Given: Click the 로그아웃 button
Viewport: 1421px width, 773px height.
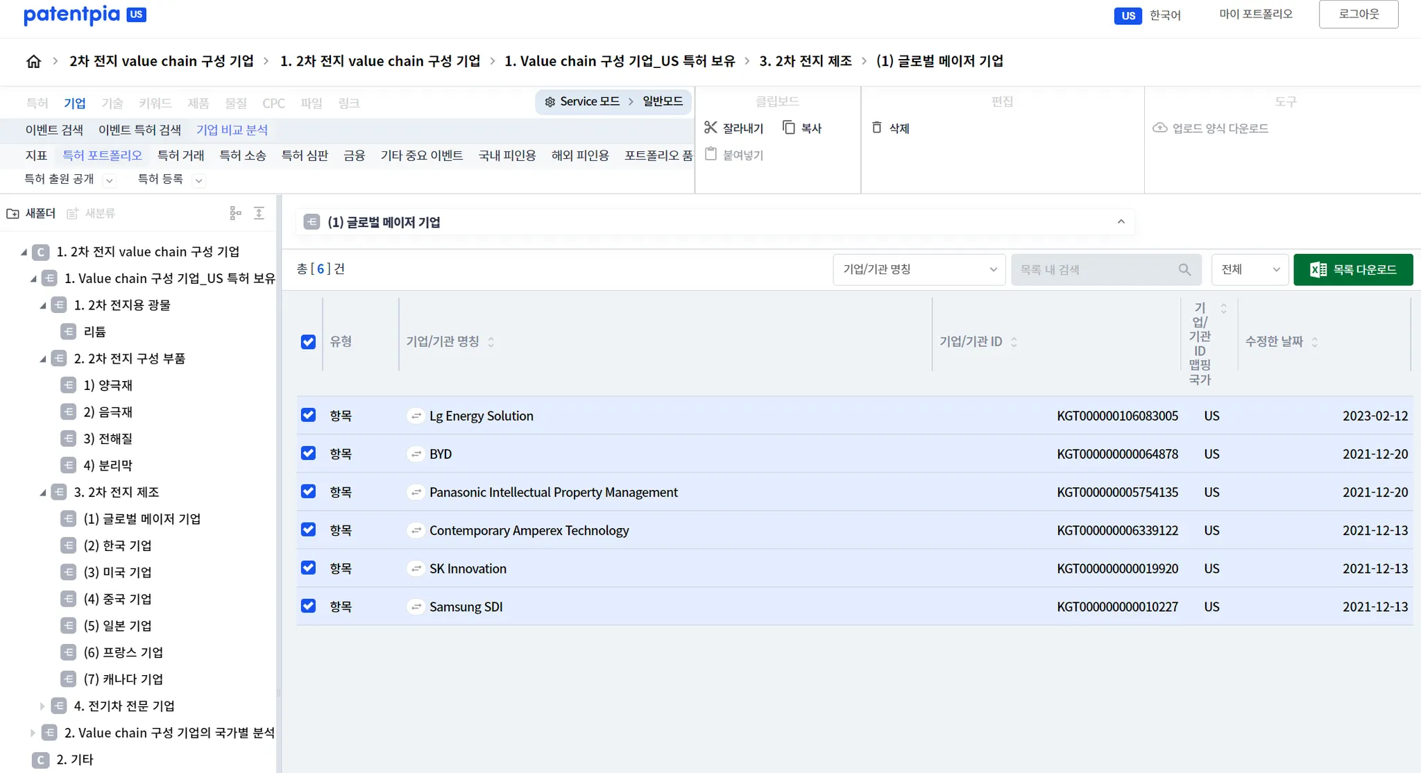Looking at the screenshot, I should click(1358, 14).
